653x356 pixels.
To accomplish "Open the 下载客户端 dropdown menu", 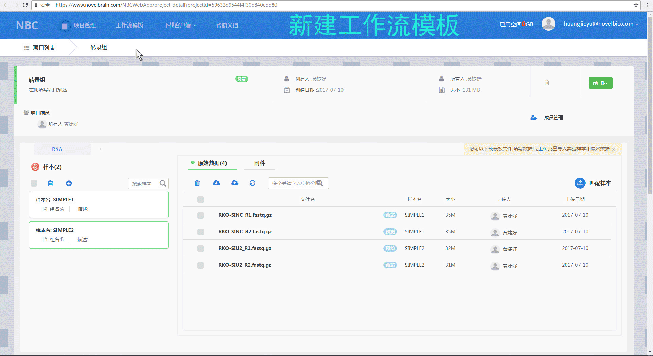I will tap(180, 25).
